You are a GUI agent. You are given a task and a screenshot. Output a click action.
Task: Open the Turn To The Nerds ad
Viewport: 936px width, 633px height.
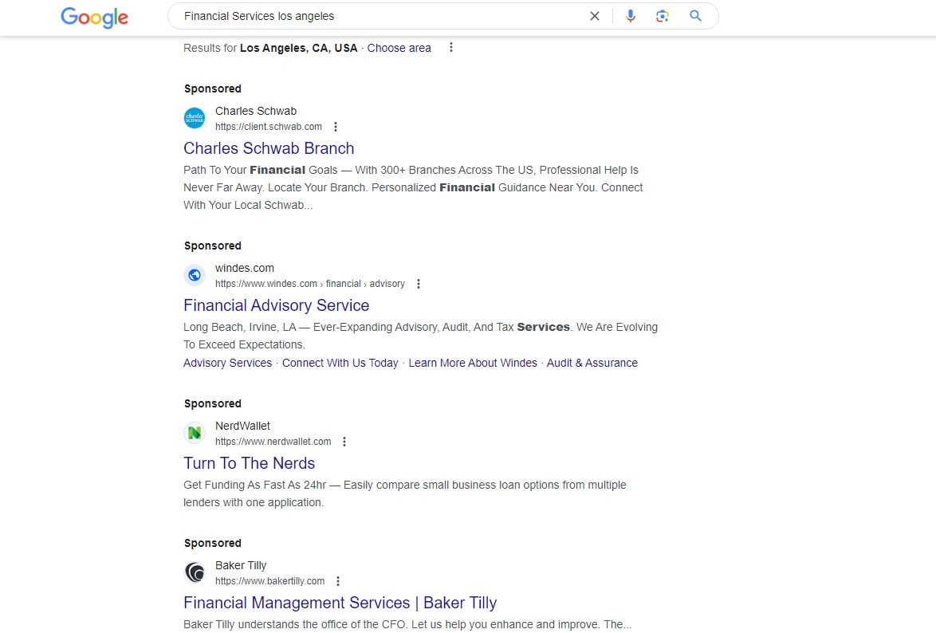(250, 463)
